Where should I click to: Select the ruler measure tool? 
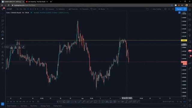point(3,43)
